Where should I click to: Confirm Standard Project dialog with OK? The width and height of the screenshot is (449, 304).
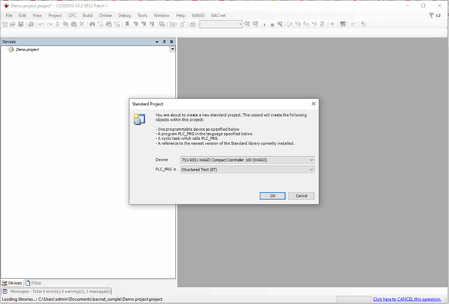[273, 196]
